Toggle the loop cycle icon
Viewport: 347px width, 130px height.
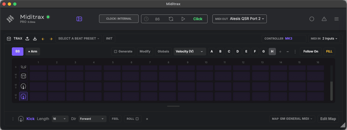pos(171,19)
